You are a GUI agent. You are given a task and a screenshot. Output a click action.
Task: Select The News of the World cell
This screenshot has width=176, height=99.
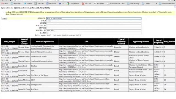45,75
